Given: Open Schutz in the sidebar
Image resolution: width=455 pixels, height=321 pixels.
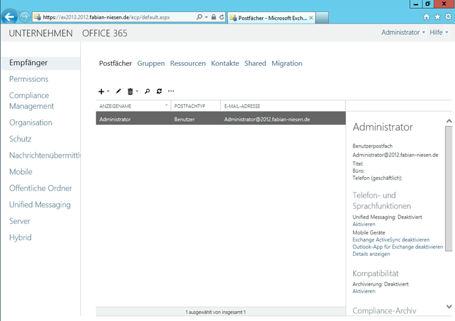Looking at the screenshot, I should tap(20, 139).
